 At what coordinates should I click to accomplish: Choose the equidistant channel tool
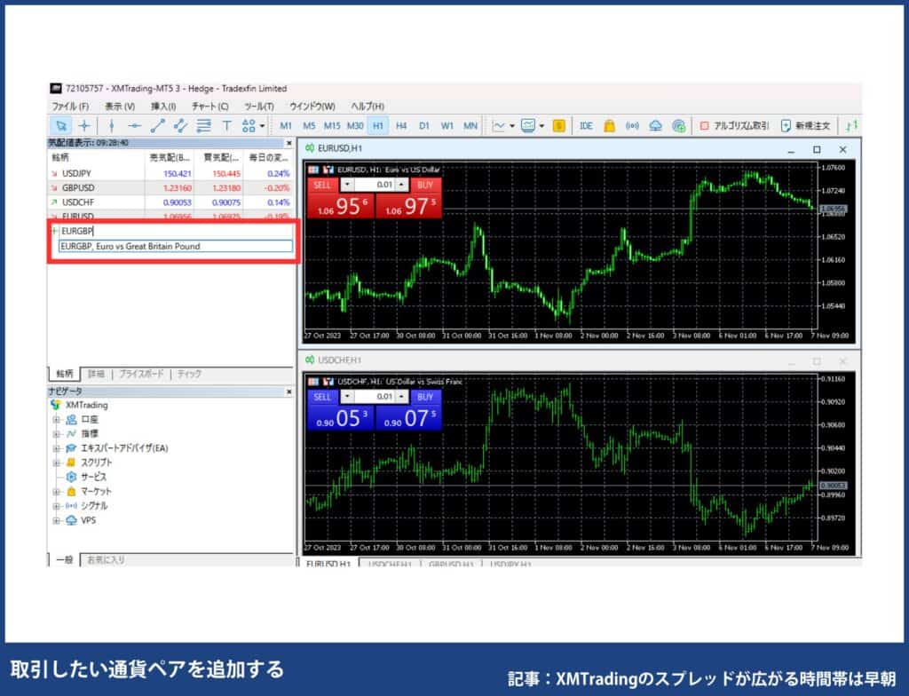point(180,125)
